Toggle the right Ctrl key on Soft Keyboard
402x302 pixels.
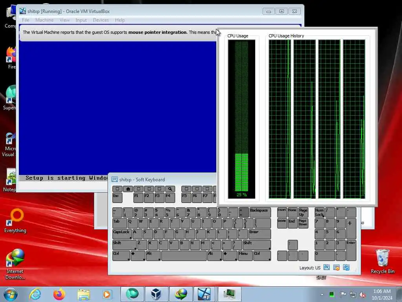pos(262,256)
